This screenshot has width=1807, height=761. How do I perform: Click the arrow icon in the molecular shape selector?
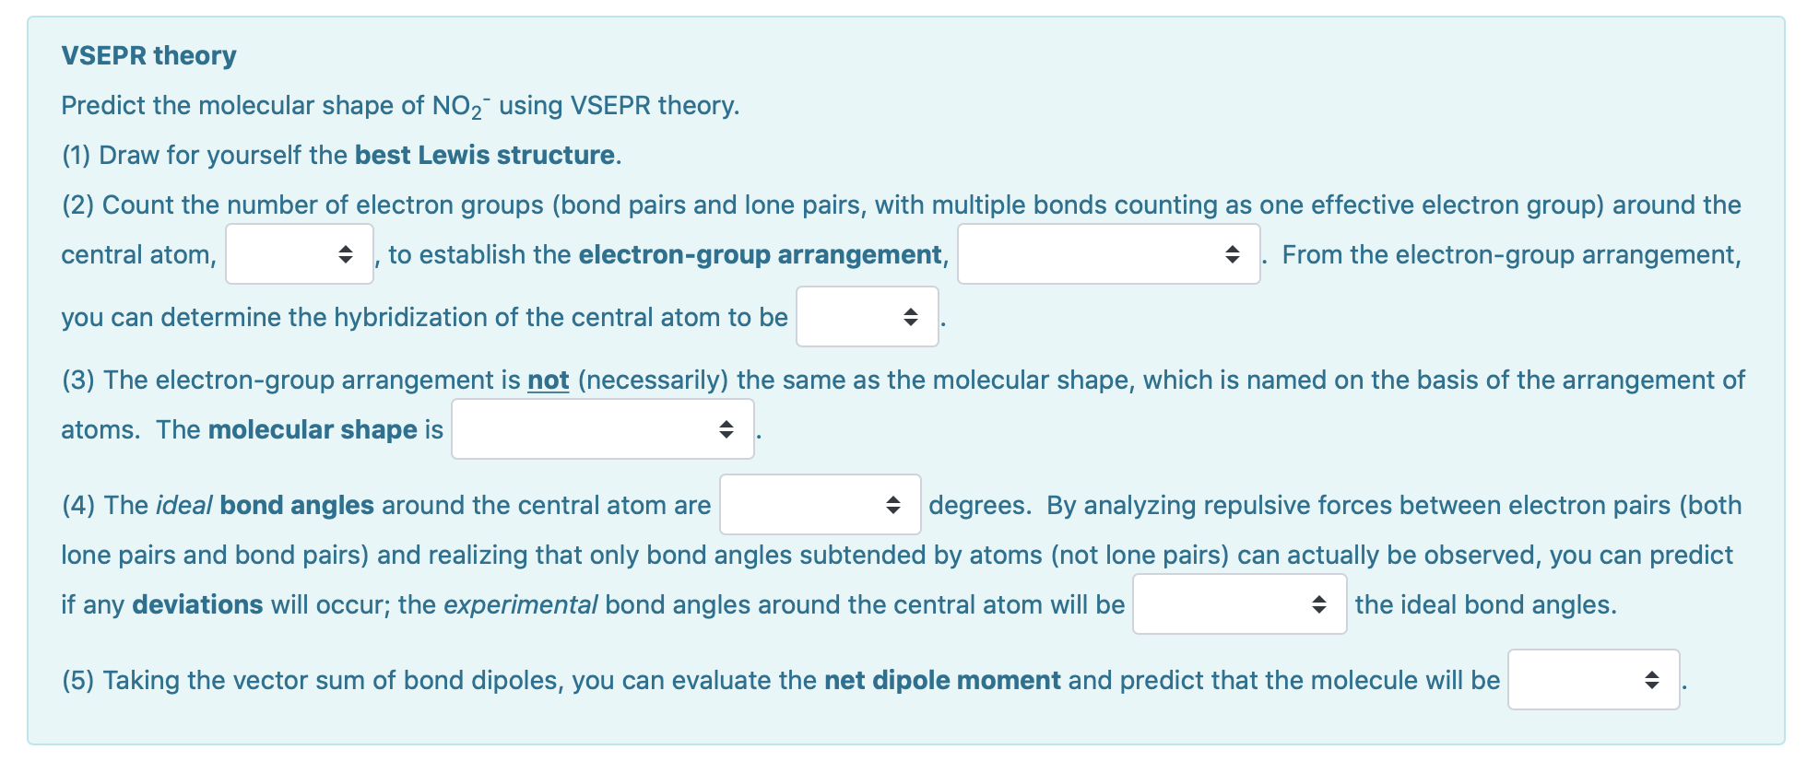tap(726, 428)
